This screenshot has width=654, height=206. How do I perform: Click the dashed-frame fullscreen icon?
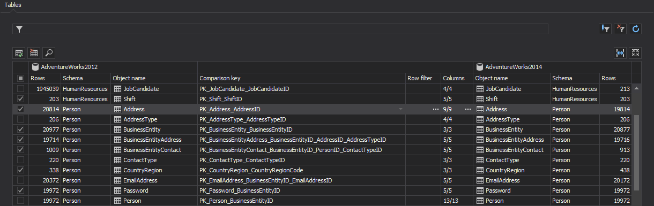point(636,53)
